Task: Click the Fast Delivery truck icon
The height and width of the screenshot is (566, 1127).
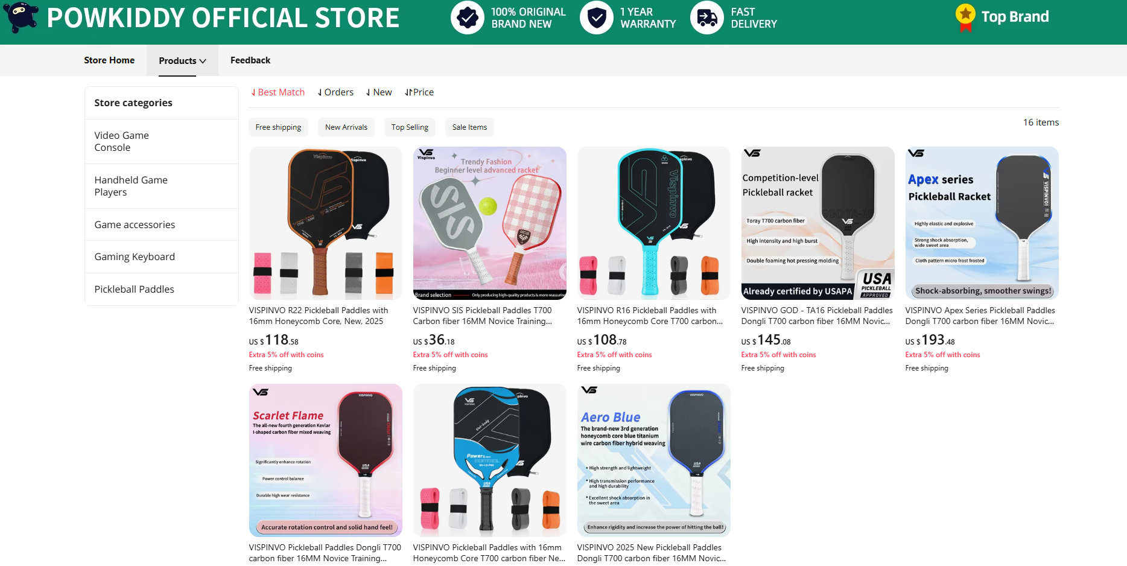Action: tap(706, 17)
